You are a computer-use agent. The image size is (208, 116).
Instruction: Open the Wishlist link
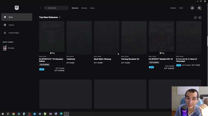coord(173,8)
